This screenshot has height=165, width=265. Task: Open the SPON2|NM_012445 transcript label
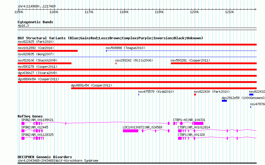pos(35,127)
